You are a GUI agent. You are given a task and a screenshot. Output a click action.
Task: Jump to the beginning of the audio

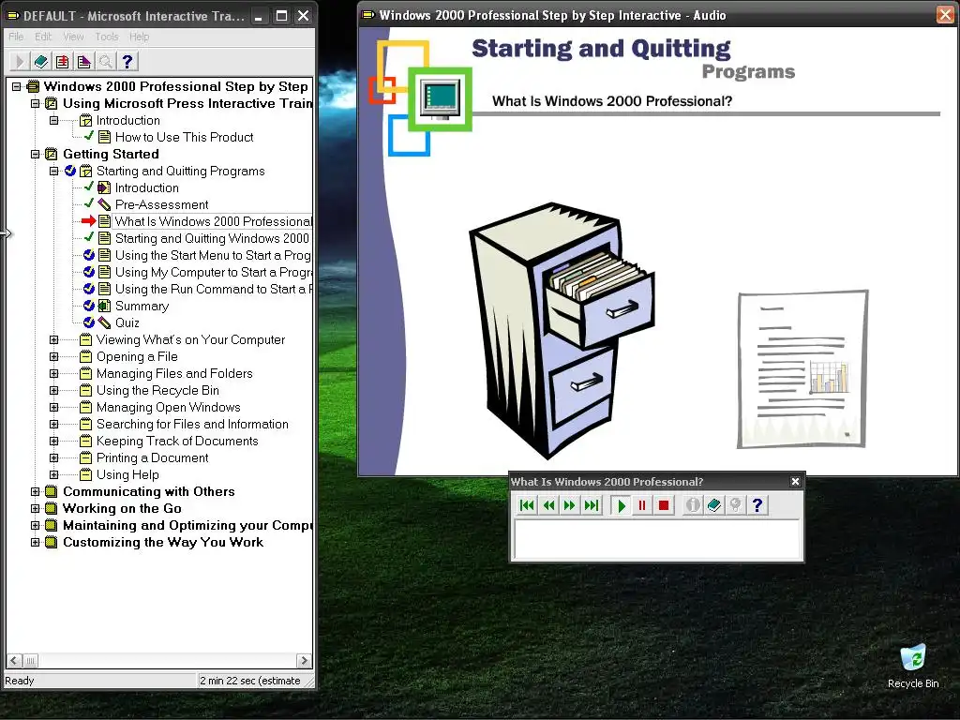tap(527, 505)
